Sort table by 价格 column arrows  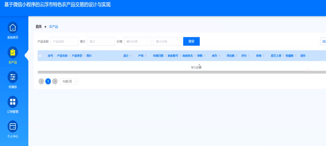coord(264,56)
